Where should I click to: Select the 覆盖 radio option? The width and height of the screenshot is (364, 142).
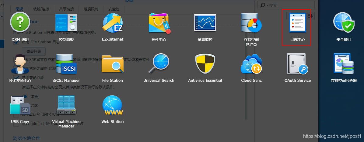(x=26, y=96)
